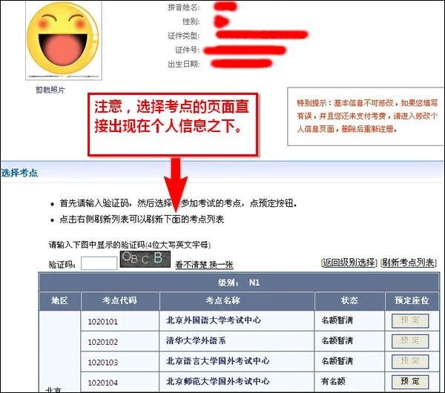The image size is (445, 393).
Task: Click the smiley profile photo
Action: pos(64,39)
